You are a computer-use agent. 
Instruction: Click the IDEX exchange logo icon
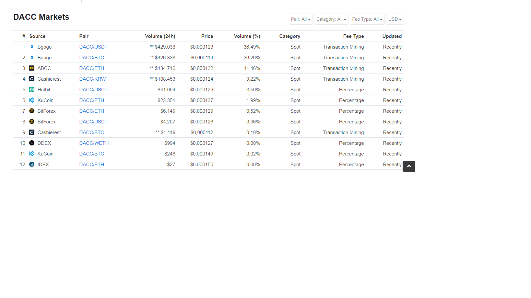point(32,165)
